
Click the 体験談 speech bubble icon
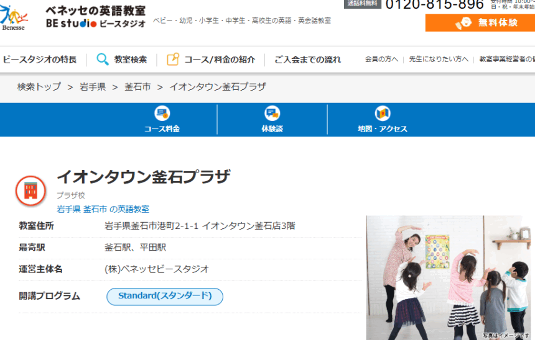272,114
